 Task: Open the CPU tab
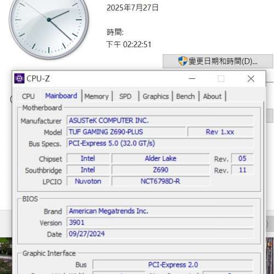click(28, 96)
